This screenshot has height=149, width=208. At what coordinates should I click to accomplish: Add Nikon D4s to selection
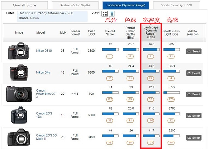pyautogui.click(x=193, y=73)
